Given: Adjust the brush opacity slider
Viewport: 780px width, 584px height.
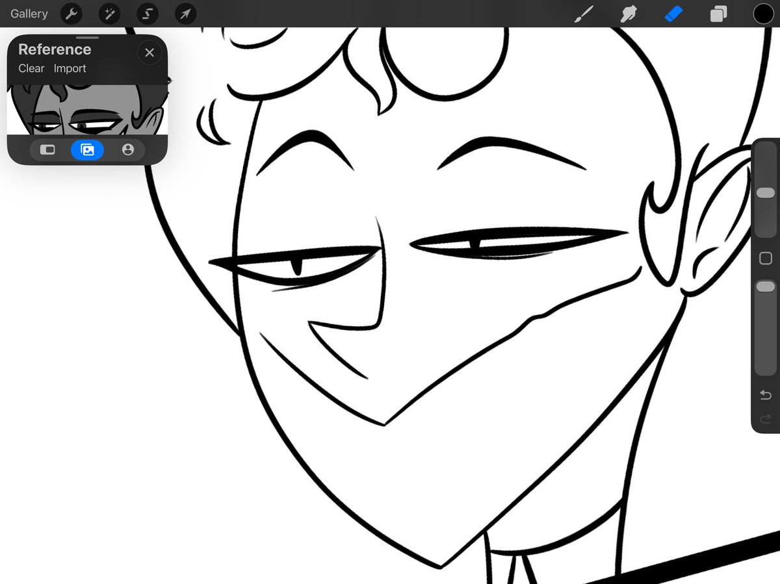Looking at the screenshot, I should coord(766,286).
